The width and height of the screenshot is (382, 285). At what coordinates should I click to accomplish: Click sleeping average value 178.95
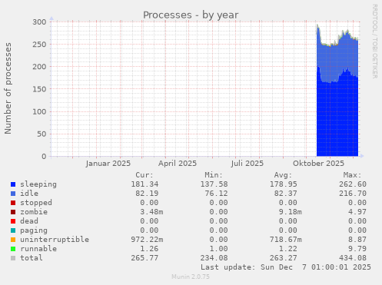tap(284, 184)
